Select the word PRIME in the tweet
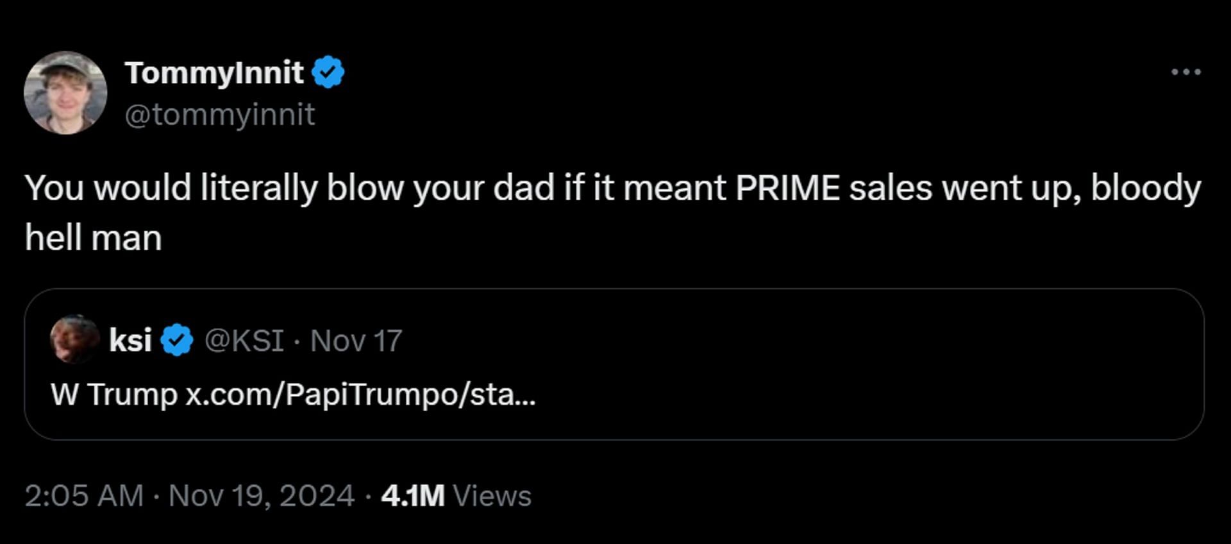This screenshot has width=1231, height=544. 787,188
